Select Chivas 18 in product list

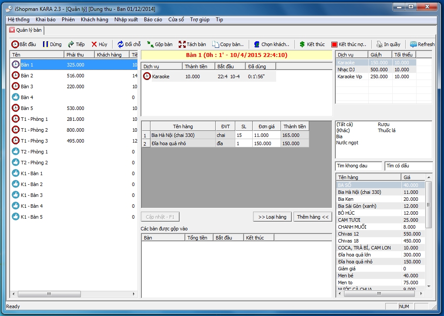pyautogui.click(x=348, y=241)
